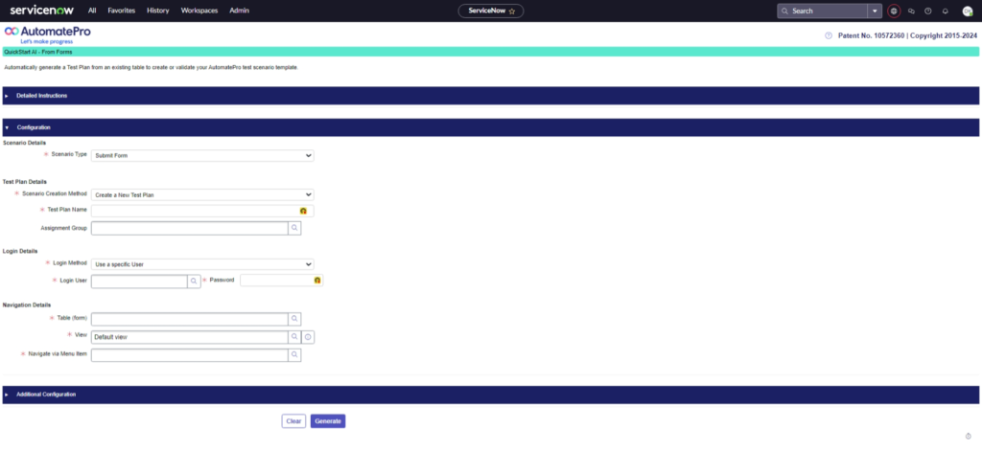Click the info icon beside View field
The image size is (982, 451).
309,337
